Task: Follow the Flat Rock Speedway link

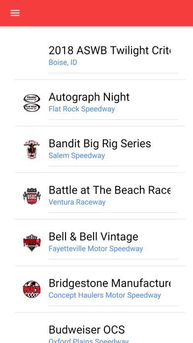Action: 82,109
